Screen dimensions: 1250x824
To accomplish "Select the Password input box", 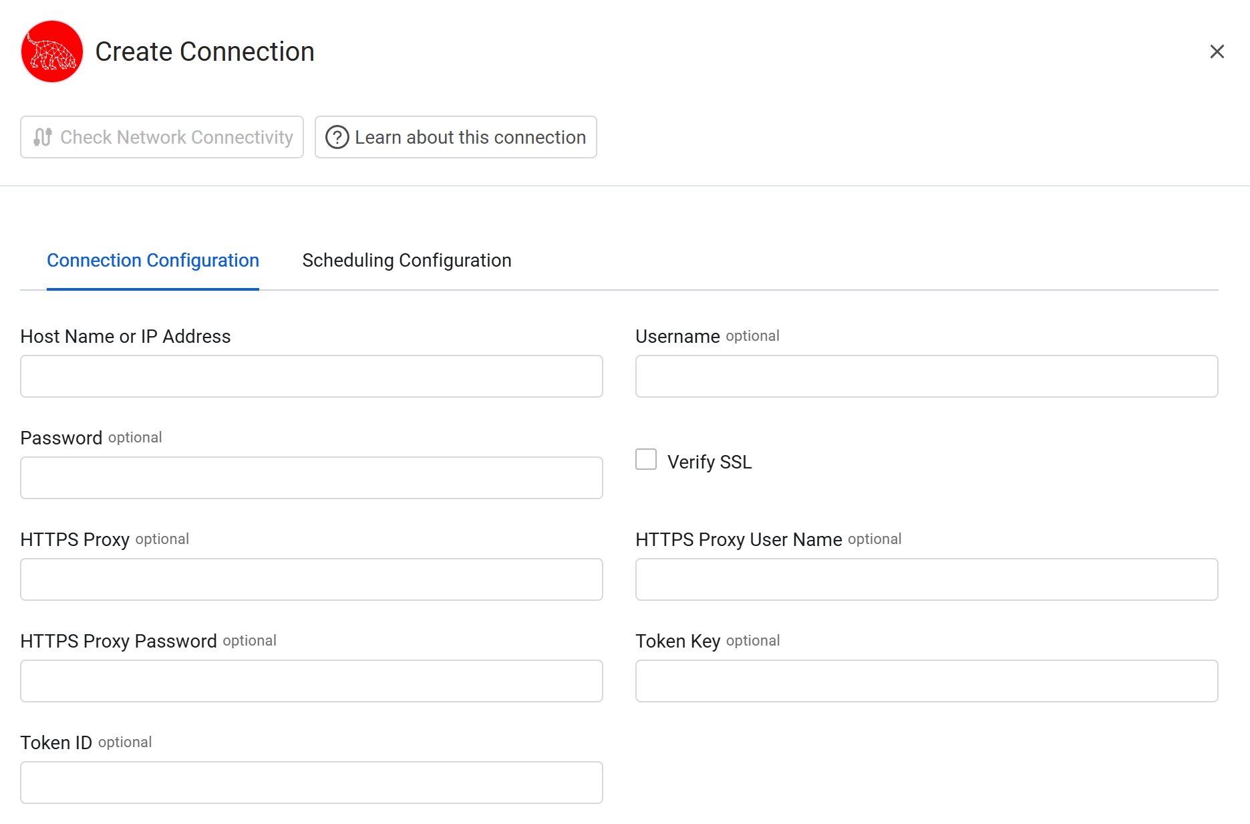I will pos(311,478).
